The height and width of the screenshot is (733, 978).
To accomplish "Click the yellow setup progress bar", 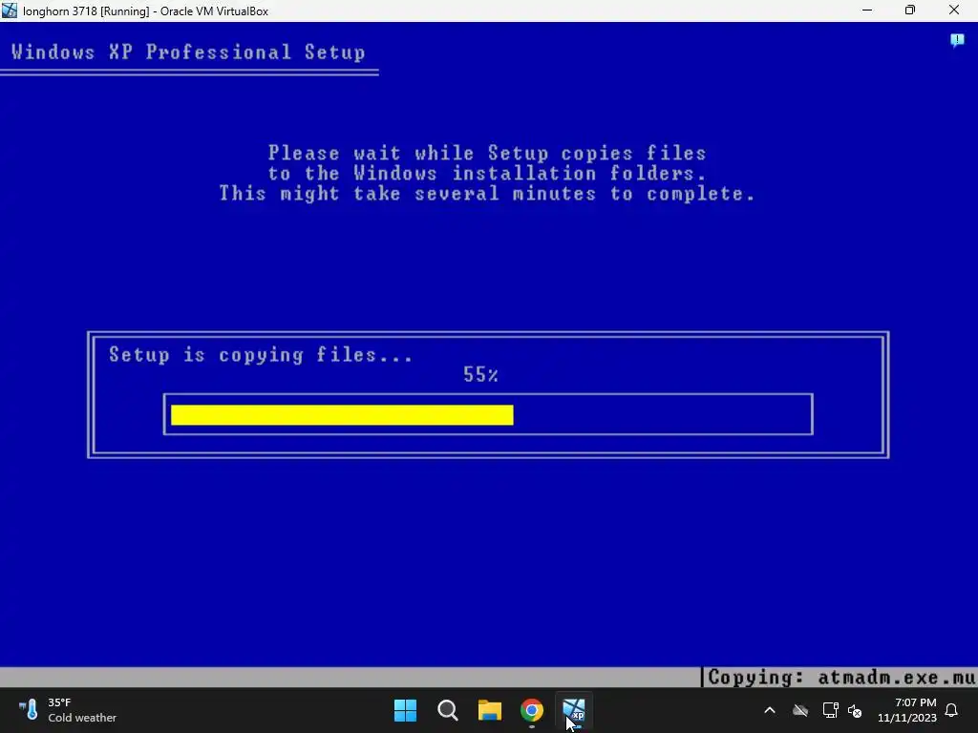I will [342, 414].
